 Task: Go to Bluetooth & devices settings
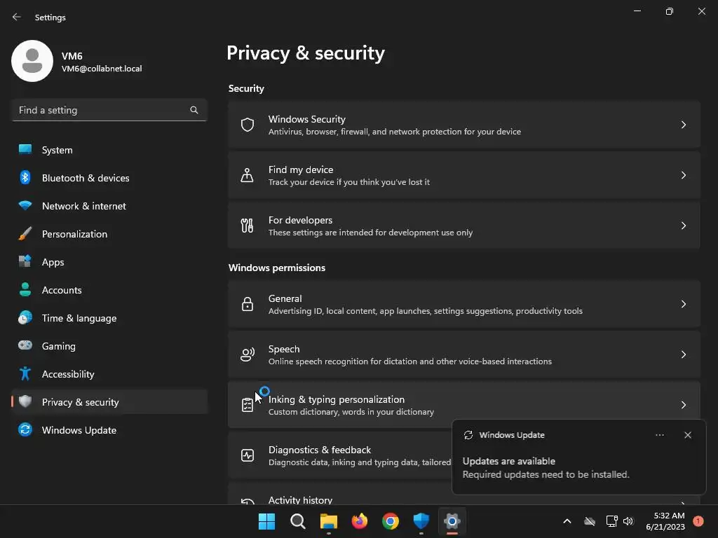110,177
